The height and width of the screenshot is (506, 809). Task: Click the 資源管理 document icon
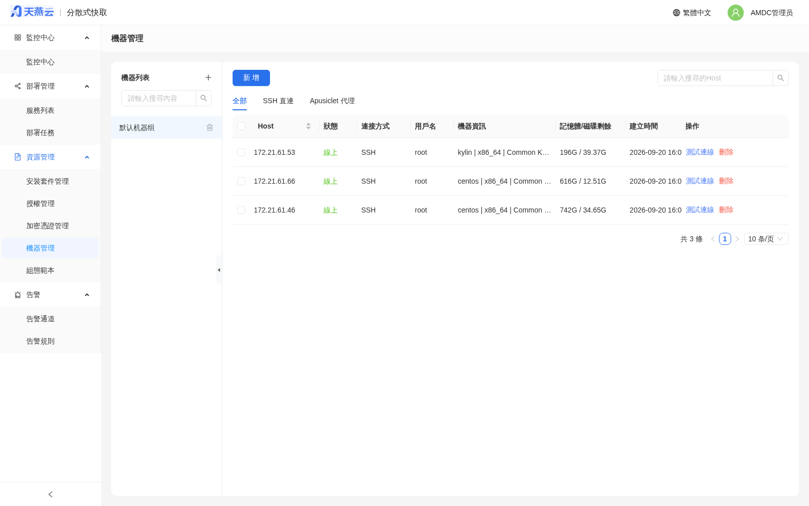[18, 157]
